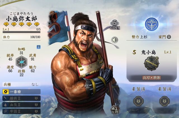The image size is (179, 118).
Task: Tap the lock icon on 牢固Ⅱ
Action: click(x=36, y=111)
